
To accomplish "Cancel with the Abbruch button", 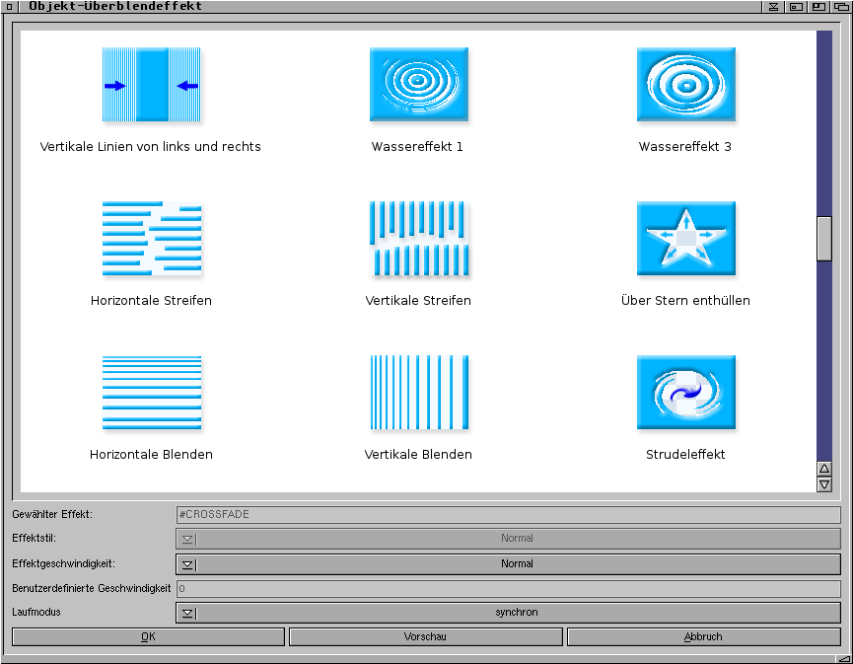I will [703, 637].
